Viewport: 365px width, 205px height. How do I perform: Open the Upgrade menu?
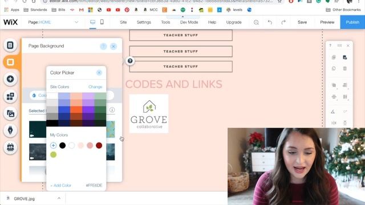click(234, 22)
